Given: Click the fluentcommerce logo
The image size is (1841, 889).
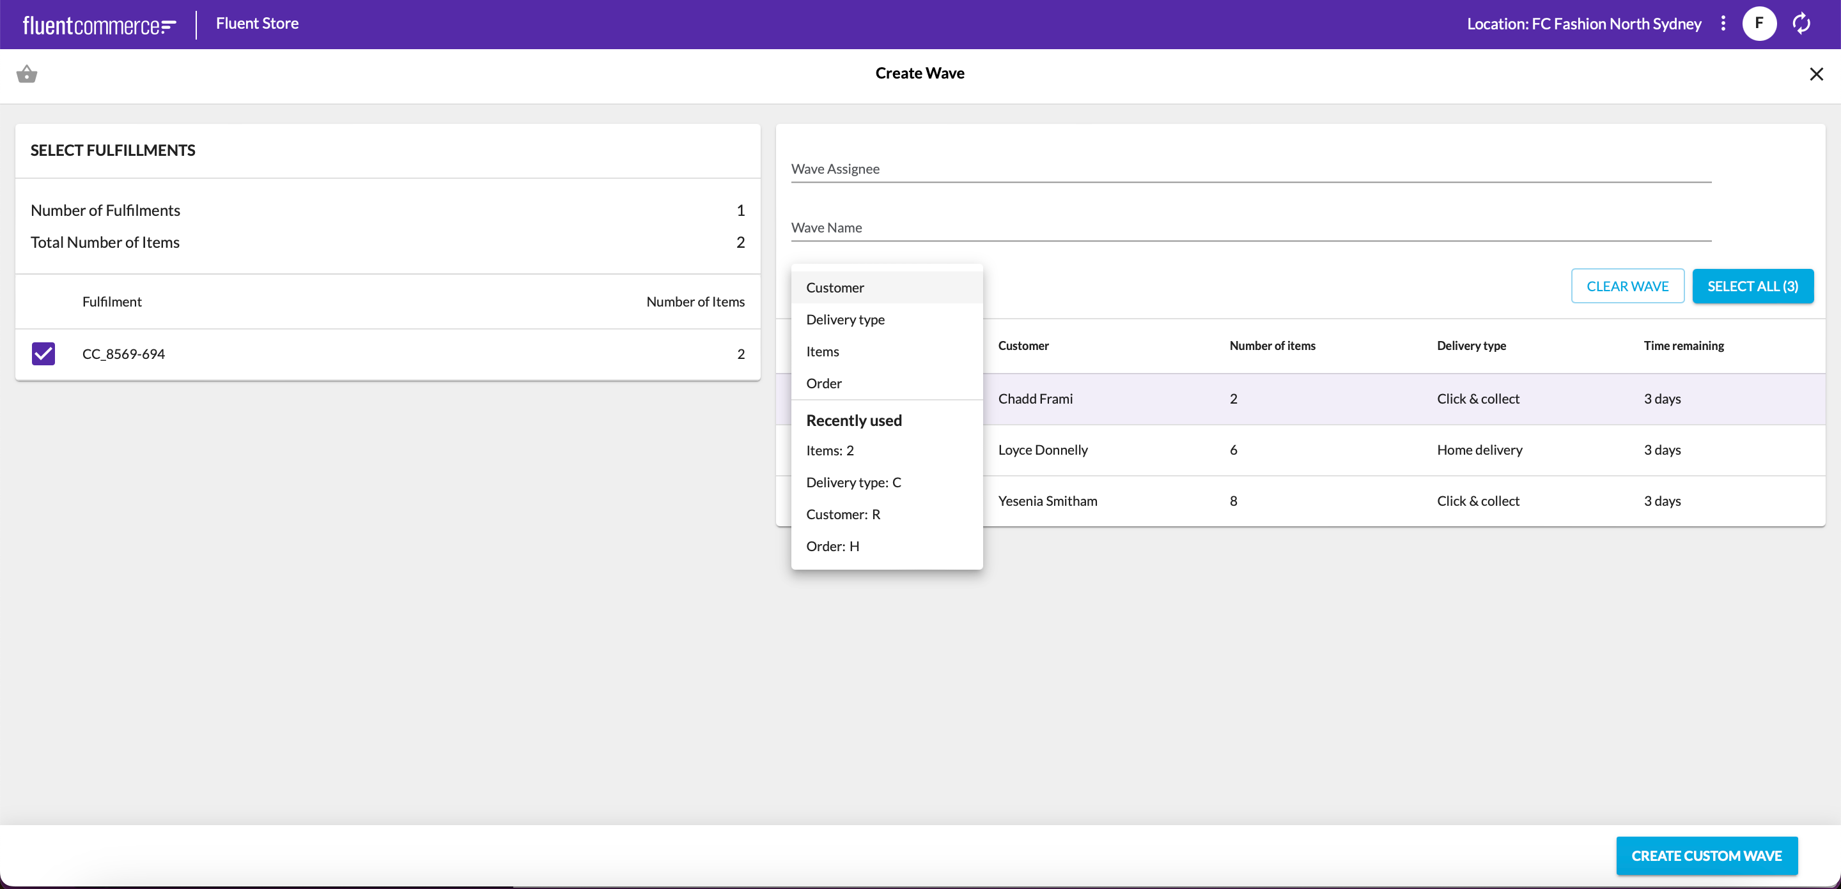Looking at the screenshot, I should point(99,25).
